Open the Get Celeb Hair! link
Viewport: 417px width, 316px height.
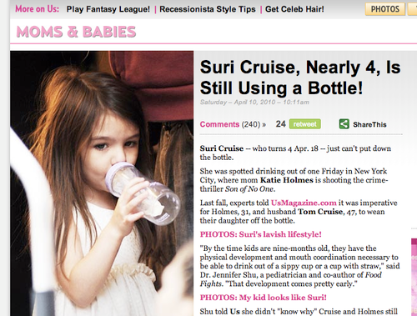coord(294,9)
